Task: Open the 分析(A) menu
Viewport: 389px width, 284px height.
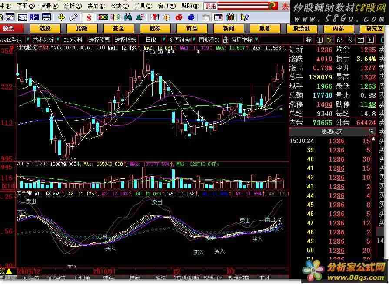Action: [73, 6]
